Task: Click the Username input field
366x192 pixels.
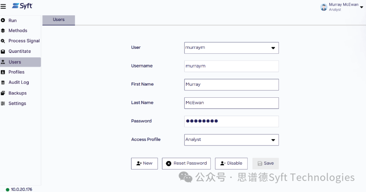Action: tap(231, 66)
